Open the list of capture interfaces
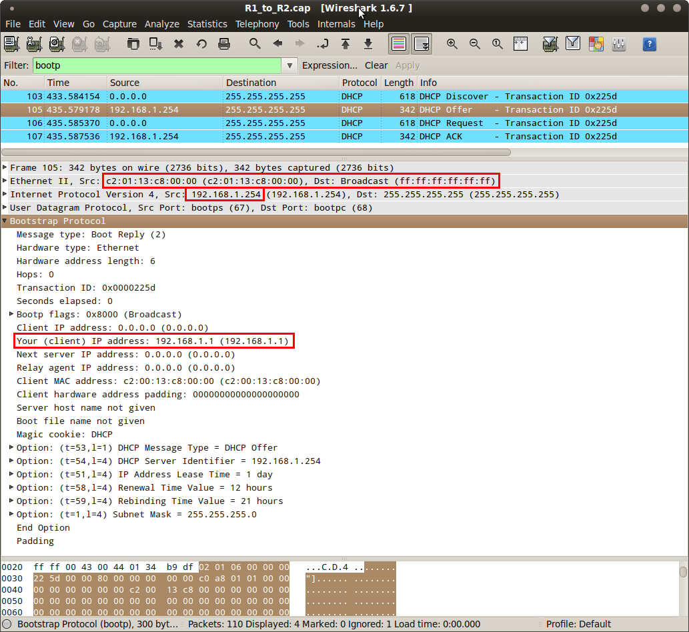Viewport: 689px width, 632px height. pyautogui.click(x=11, y=44)
